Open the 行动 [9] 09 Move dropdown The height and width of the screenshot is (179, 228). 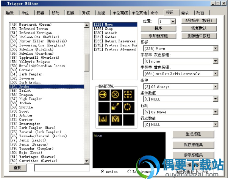point(216,112)
